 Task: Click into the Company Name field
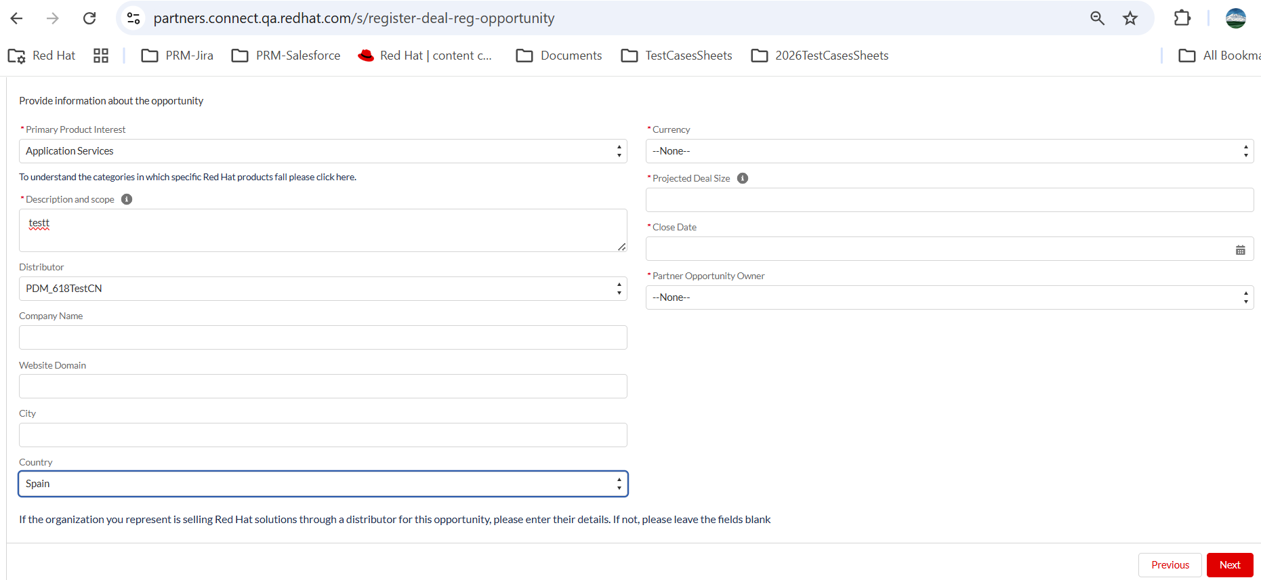323,337
